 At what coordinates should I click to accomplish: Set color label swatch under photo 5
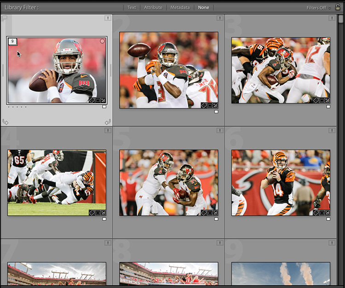coord(216,219)
